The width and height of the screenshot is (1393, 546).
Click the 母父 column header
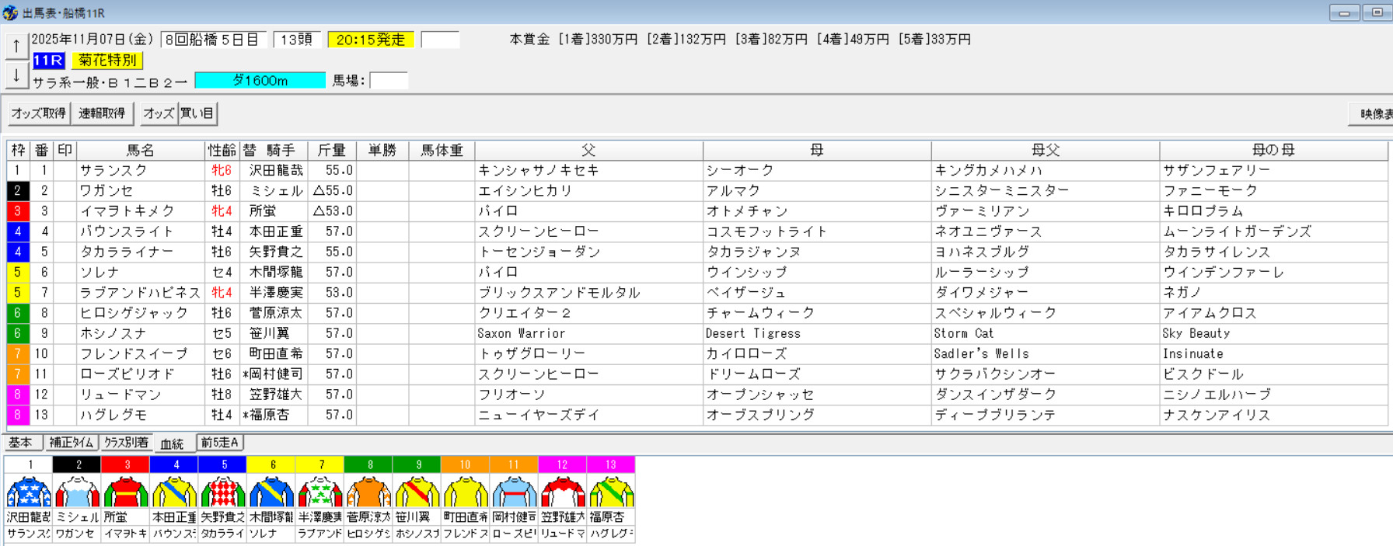[x=1046, y=151]
